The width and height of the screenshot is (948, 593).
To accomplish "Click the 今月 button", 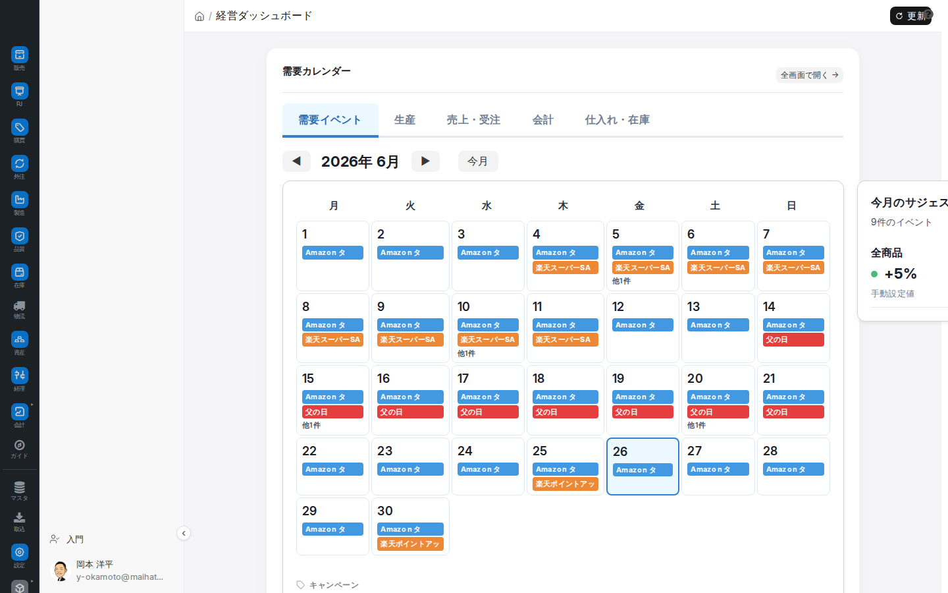I will click(478, 161).
